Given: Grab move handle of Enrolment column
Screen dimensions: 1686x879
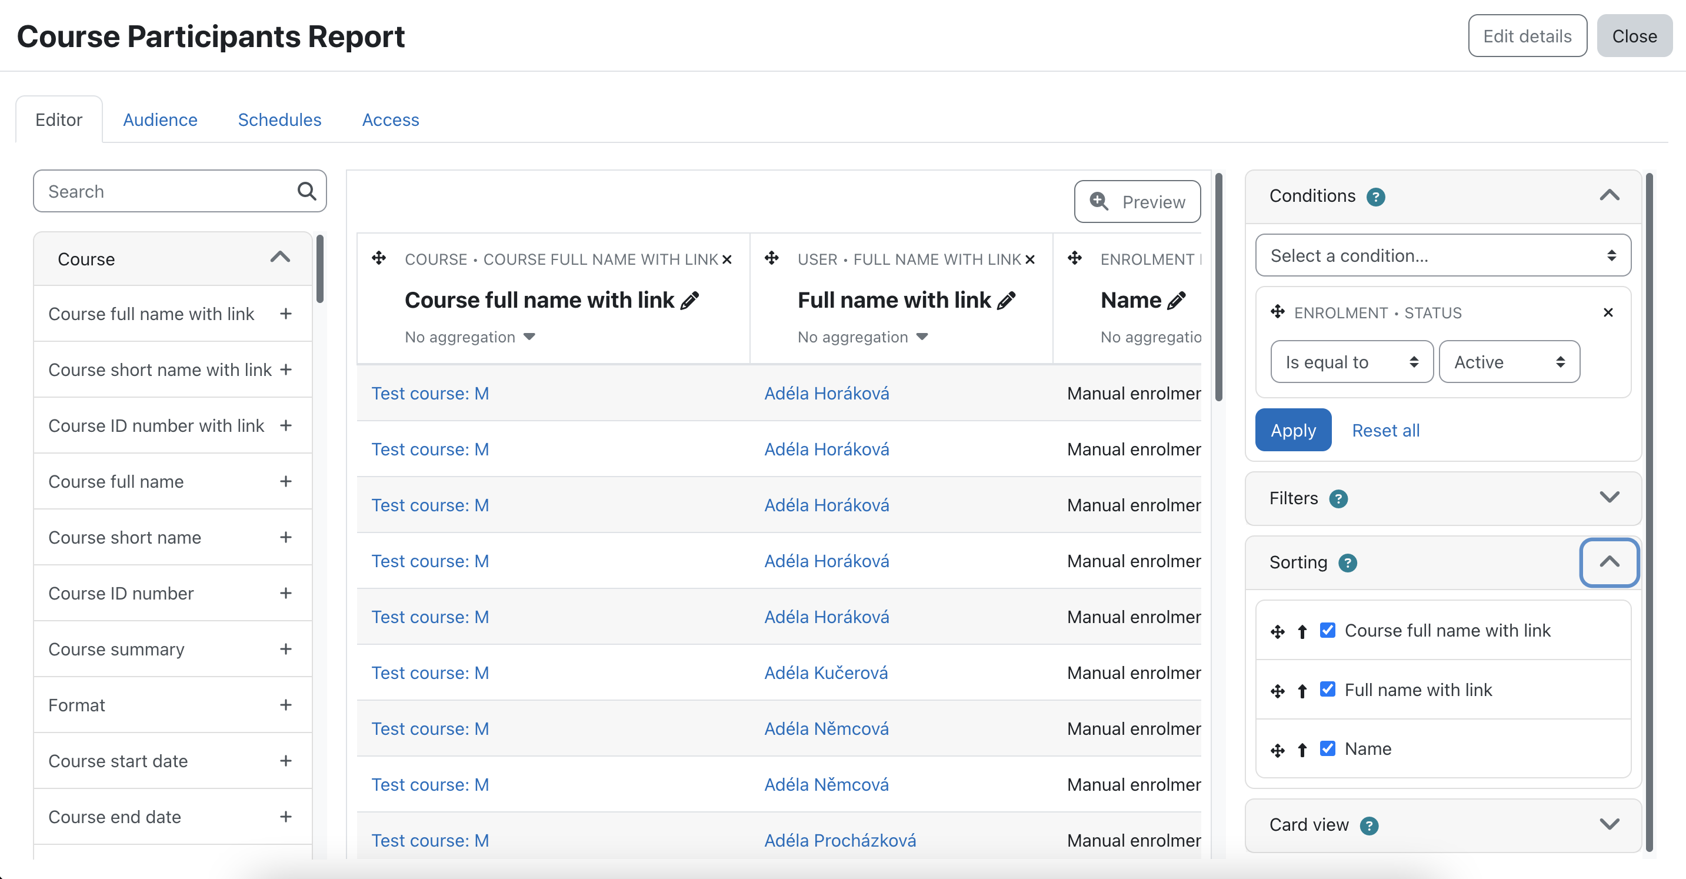Looking at the screenshot, I should [1075, 258].
